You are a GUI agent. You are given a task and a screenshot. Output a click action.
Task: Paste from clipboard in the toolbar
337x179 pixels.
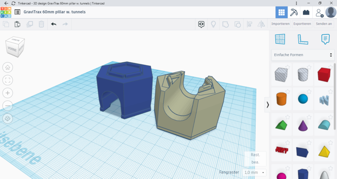coord(18,24)
